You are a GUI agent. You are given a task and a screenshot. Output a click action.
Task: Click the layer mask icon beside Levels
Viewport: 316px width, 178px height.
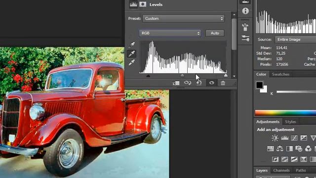[143, 4]
